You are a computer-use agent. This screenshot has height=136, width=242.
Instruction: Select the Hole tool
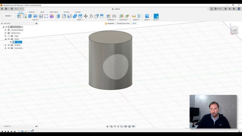tap(41, 16)
